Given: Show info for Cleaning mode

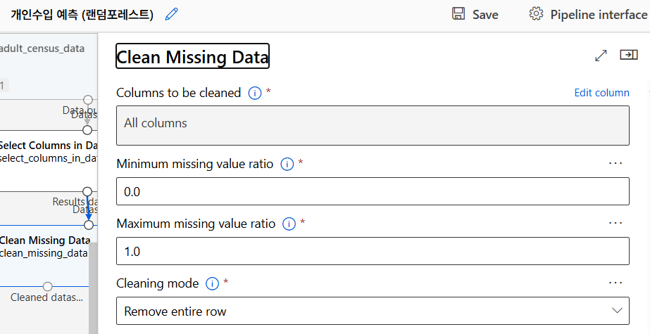Looking at the screenshot, I should [212, 283].
